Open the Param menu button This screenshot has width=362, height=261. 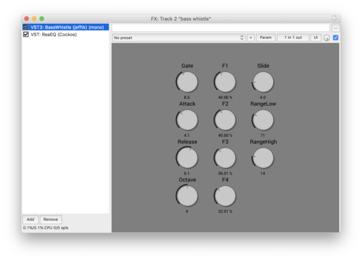point(265,38)
